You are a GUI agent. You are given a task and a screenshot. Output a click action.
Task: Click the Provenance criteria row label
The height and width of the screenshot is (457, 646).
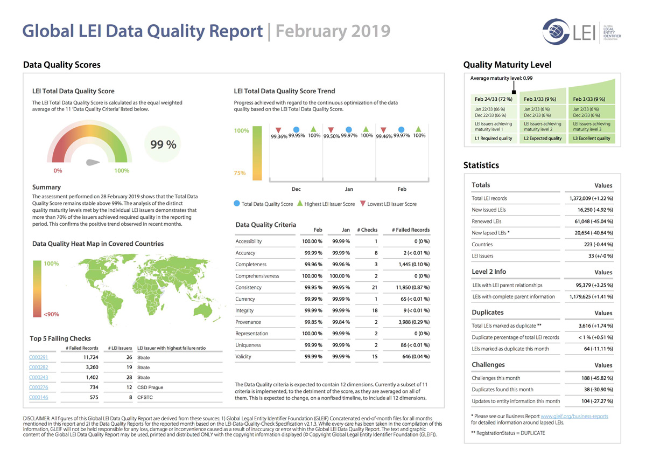tap(248, 322)
